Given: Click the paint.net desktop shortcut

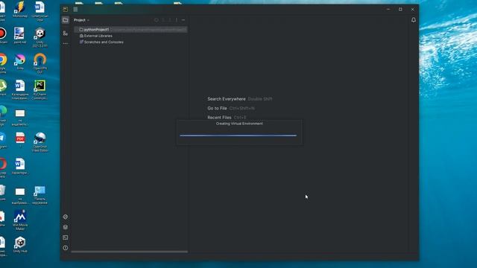Looking at the screenshot, I should point(20,36).
